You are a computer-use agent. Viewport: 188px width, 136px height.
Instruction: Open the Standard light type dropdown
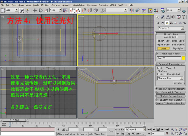[170, 28]
